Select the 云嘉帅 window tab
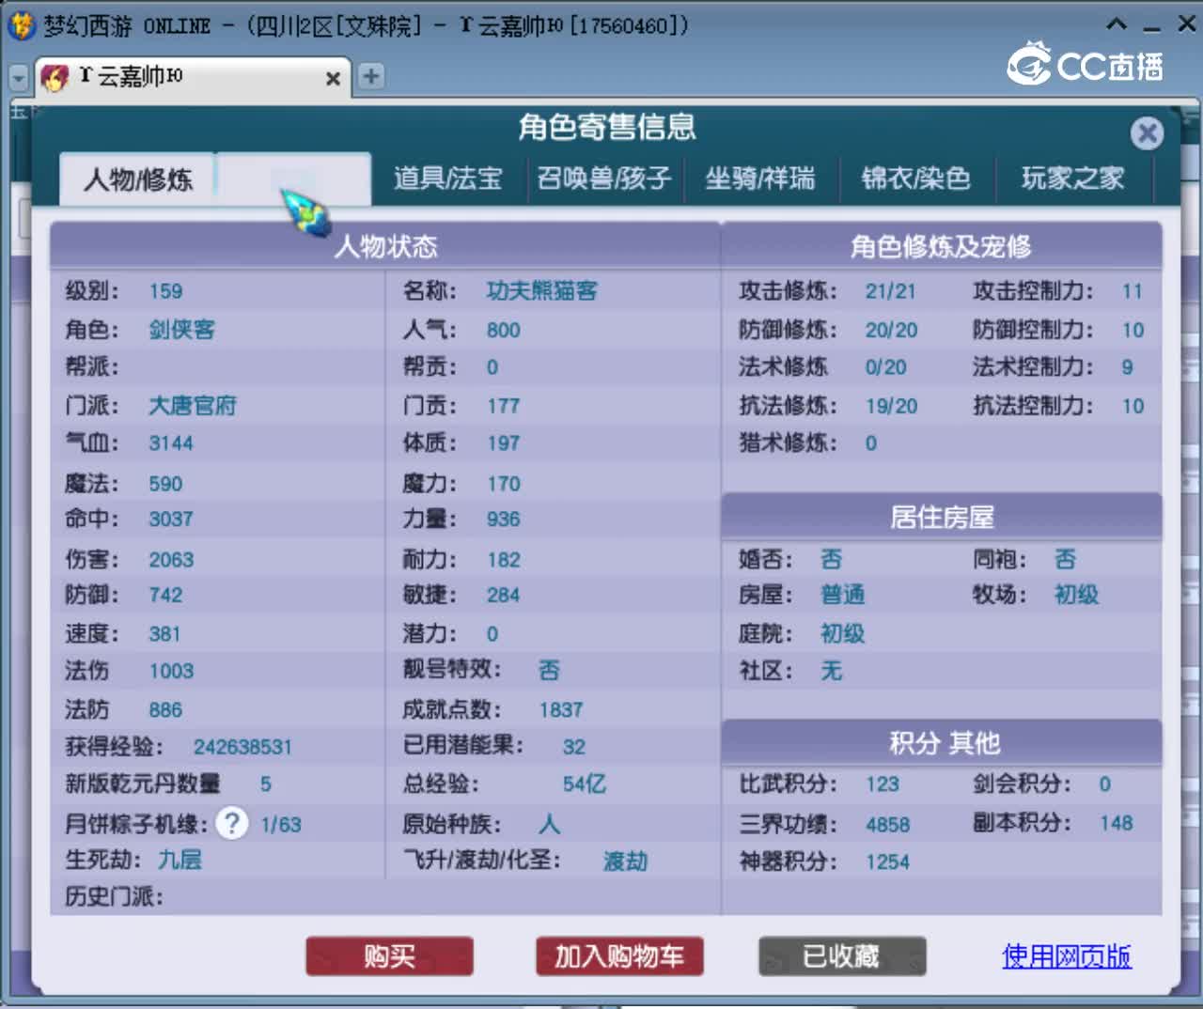The image size is (1203, 1009). (194, 78)
